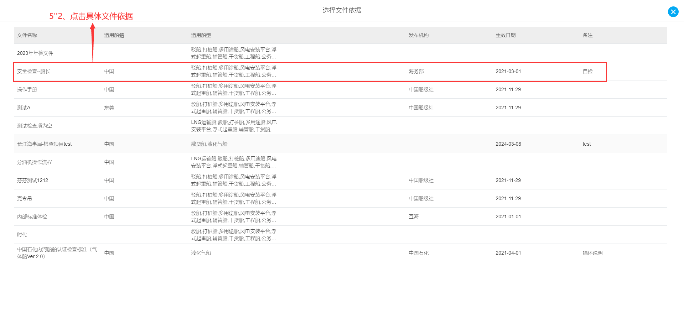Click 2021-11-29 in 测试A row

pos(508,108)
